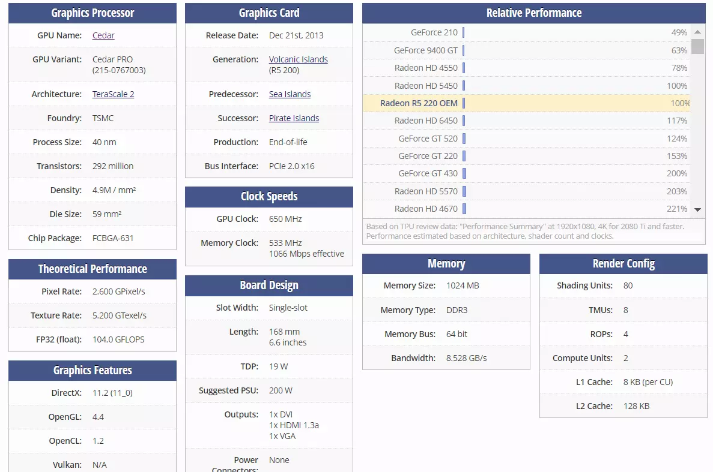Click the highlighted Radeon R5 220 OEM row
The width and height of the screenshot is (713, 472).
[527, 103]
